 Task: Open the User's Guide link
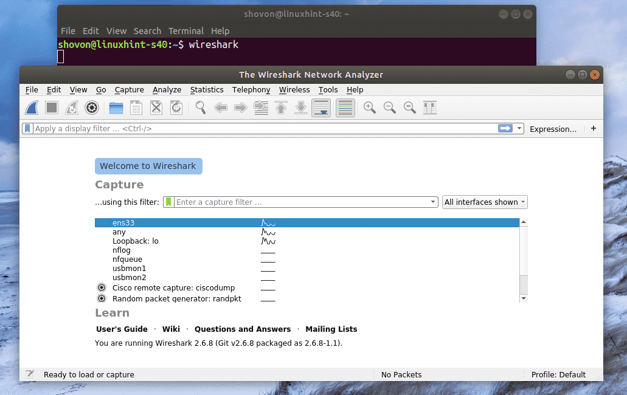click(122, 329)
